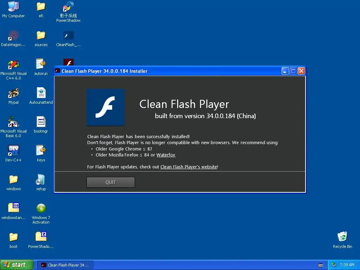Click the keyboard icon in the taskbar
This screenshot has width=360, height=270.
coord(321,265)
